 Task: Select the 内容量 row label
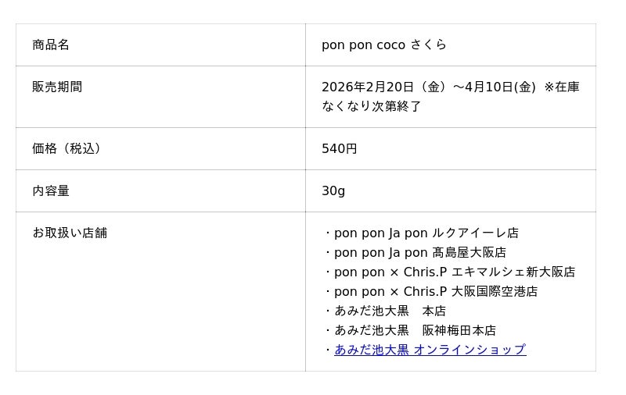click(51, 190)
